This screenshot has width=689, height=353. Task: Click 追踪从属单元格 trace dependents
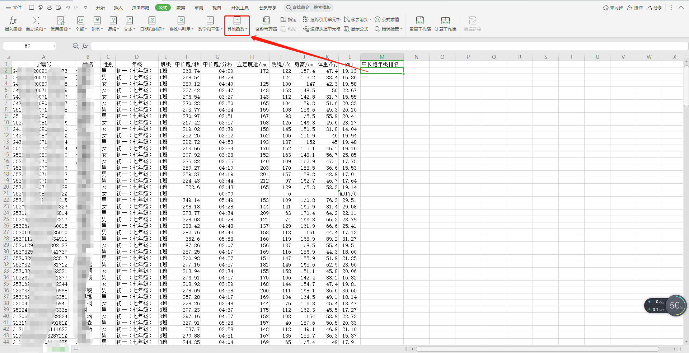click(x=322, y=29)
